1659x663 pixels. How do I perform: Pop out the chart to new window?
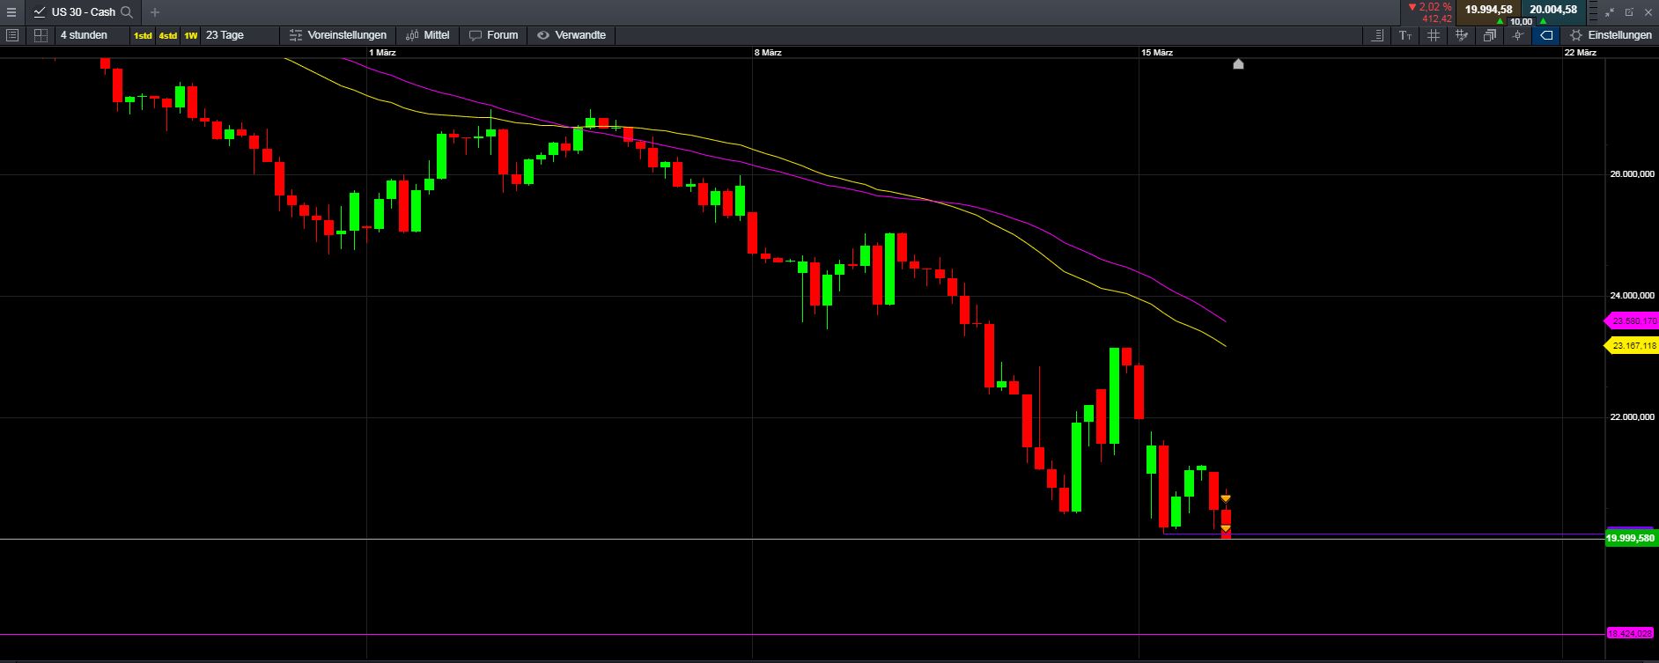1629,12
